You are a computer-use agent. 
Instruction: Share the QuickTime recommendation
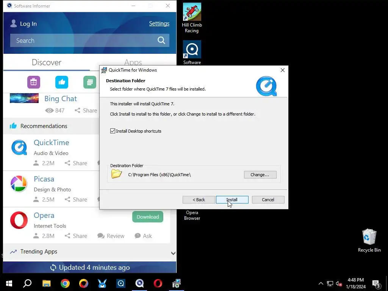point(76,163)
